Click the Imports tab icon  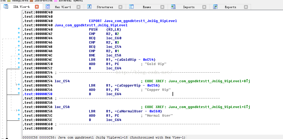click(x=173, y=7)
